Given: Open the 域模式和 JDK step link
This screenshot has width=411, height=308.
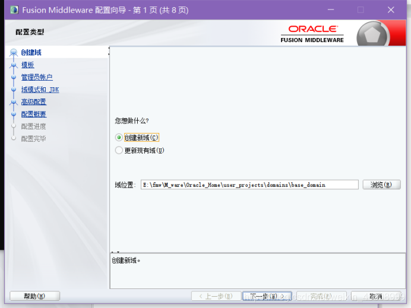Looking at the screenshot, I should [40, 89].
